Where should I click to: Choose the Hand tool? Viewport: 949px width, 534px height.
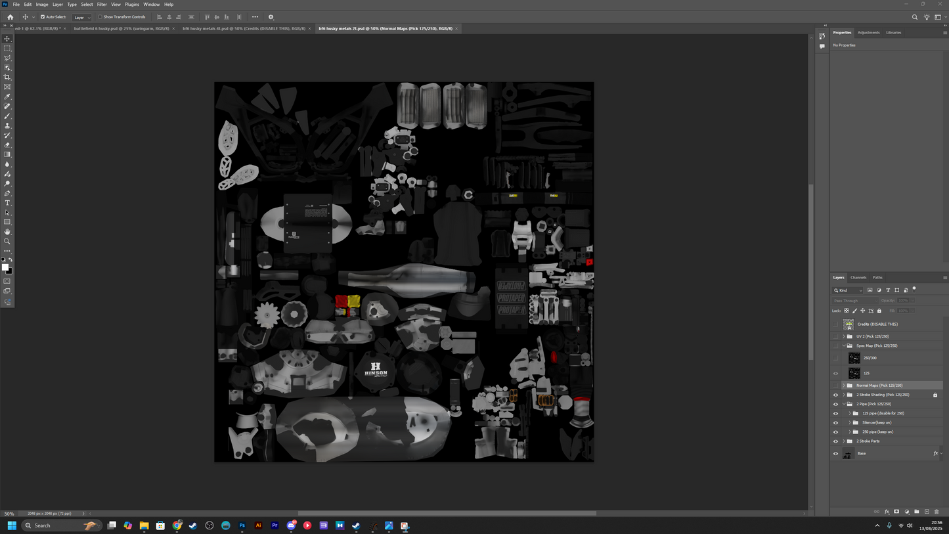pyautogui.click(x=7, y=232)
